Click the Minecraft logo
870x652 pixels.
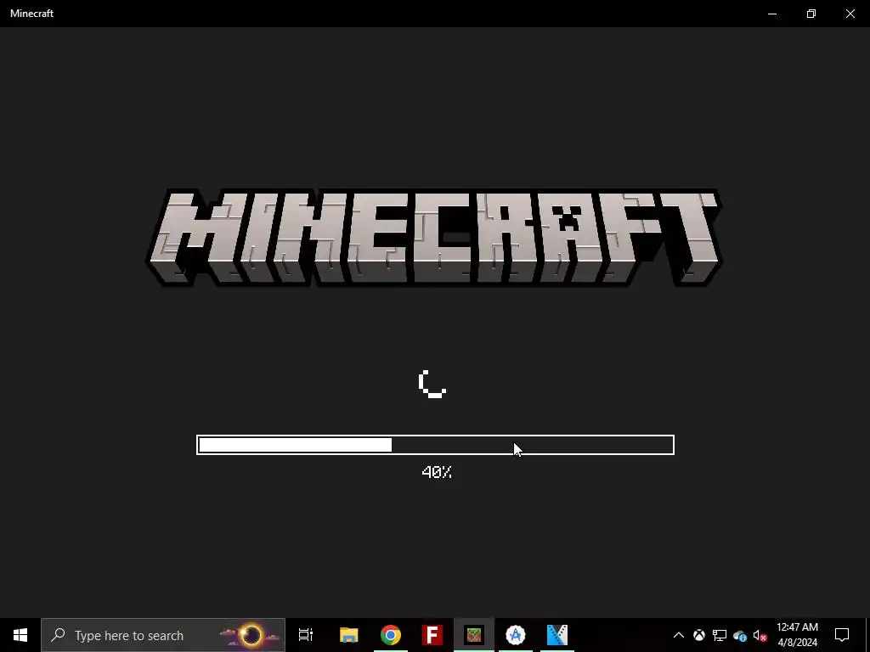(x=434, y=238)
